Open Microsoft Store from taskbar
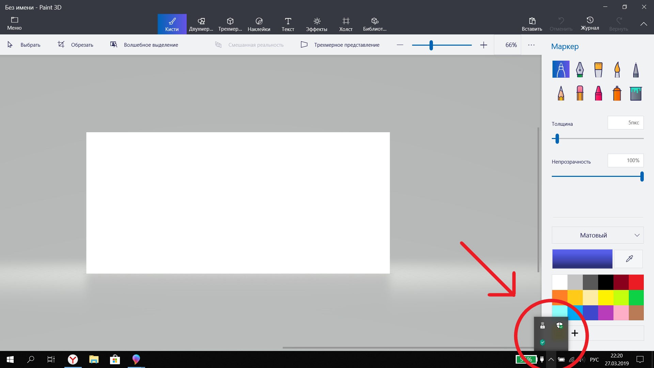This screenshot has width=654, height=368. 115,359
